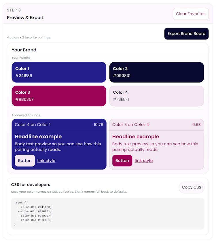
Task: Click the Color 4 on Color 1 pairing title
Action: 33,125
